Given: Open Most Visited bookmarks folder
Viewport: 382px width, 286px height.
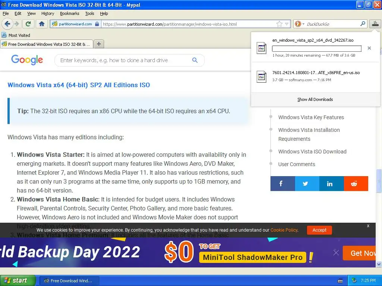Looking at the screenshot, I should (16, 35).
